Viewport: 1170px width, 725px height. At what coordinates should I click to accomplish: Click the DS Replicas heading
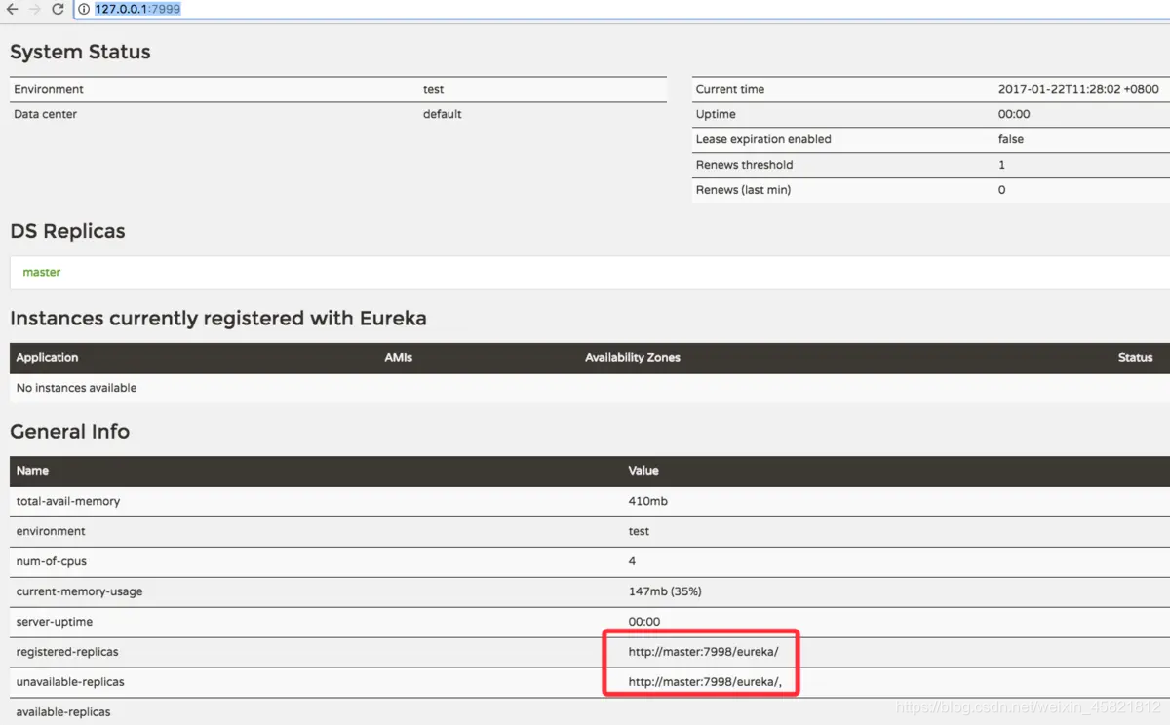coord(67,231)
